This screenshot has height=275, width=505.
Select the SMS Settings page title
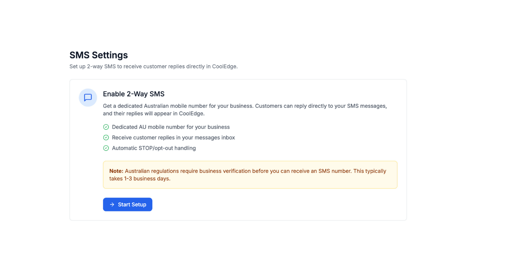[98, 55]
